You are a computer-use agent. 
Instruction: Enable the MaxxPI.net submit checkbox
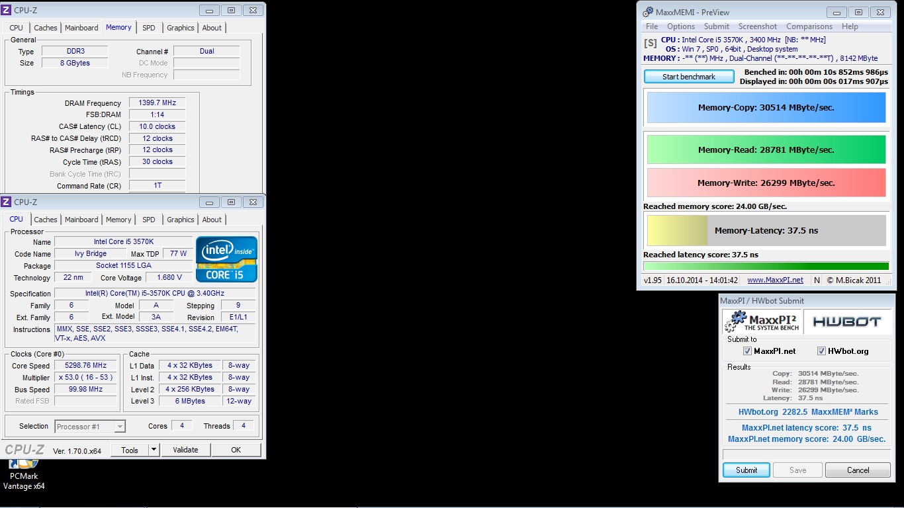(x=747, y=351)
